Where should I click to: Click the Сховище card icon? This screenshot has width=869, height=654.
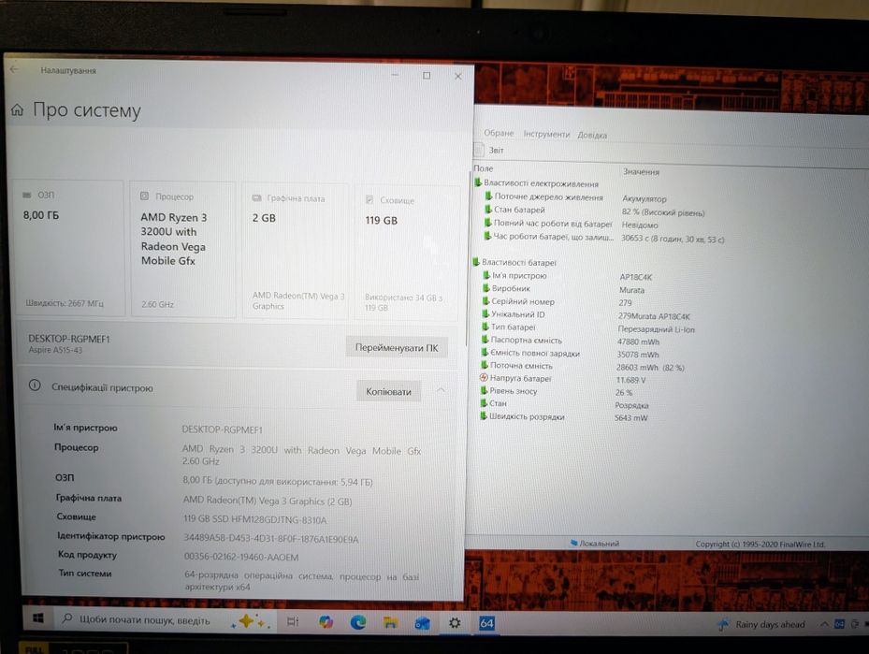369,199
